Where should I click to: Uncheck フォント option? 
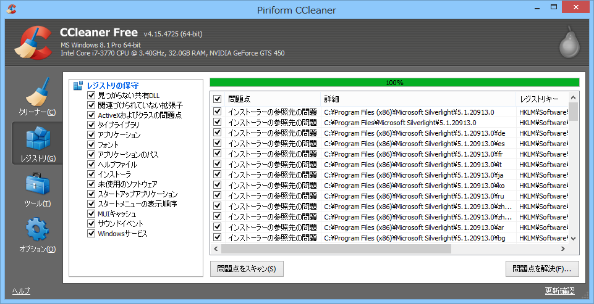[91, 144]
